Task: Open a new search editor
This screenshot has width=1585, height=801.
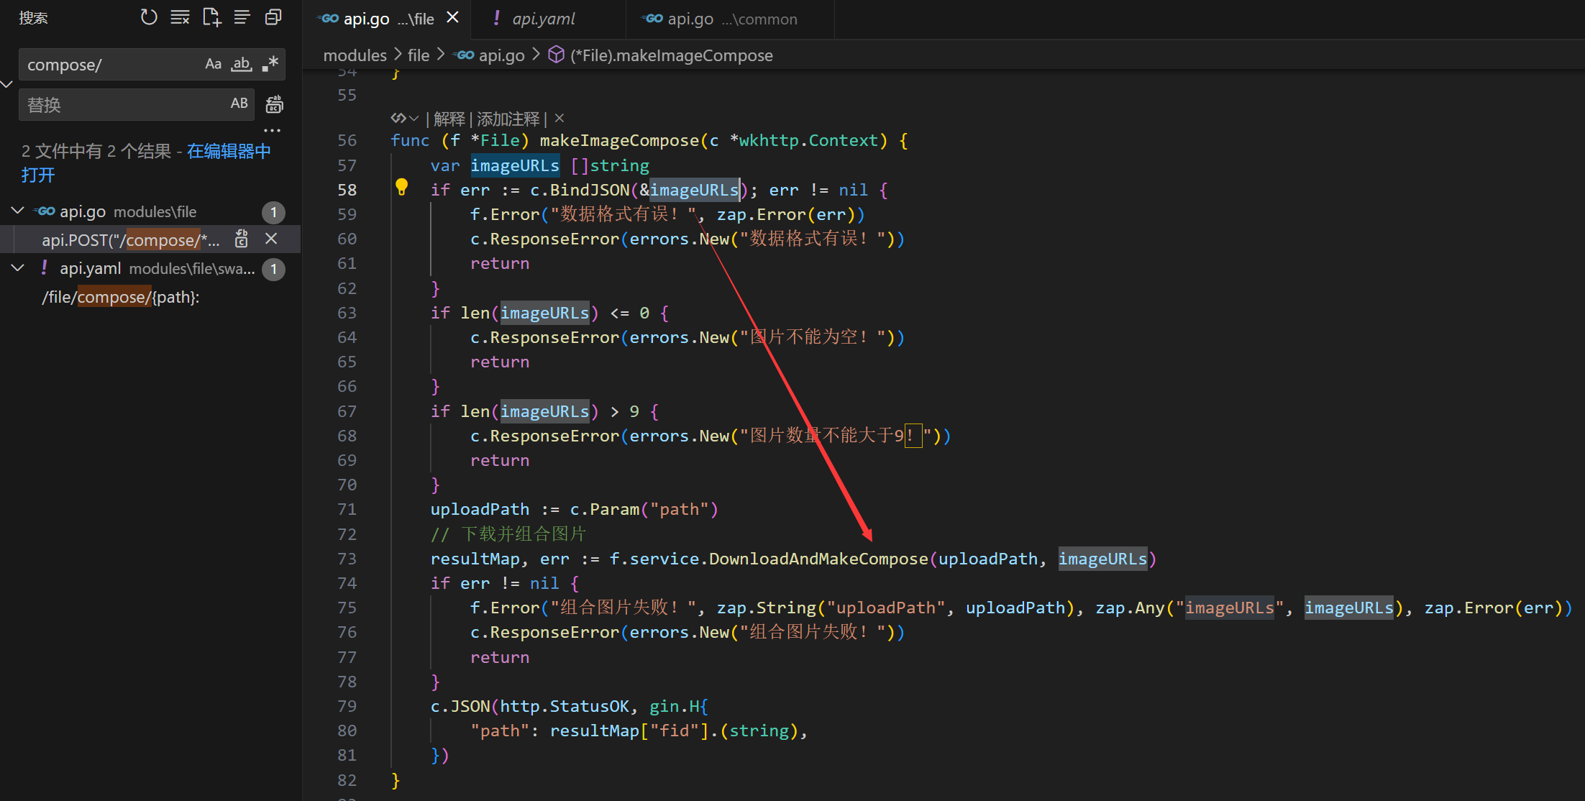Action: coord(211,17)
